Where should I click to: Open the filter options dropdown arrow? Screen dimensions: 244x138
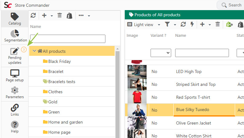175,25
